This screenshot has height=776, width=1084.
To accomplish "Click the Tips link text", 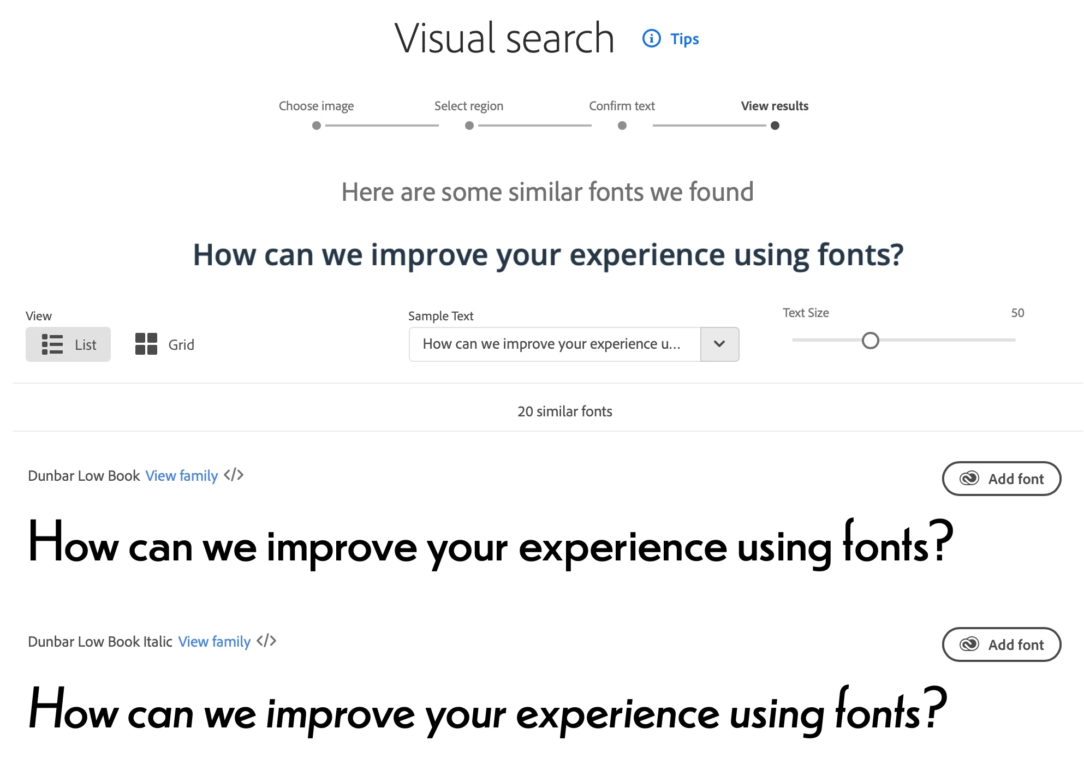I will tap(684, 39).
